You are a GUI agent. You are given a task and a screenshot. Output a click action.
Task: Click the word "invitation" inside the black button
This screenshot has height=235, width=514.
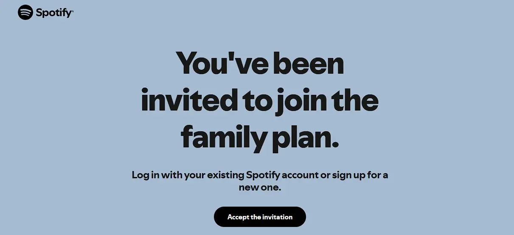coord(278,217)
